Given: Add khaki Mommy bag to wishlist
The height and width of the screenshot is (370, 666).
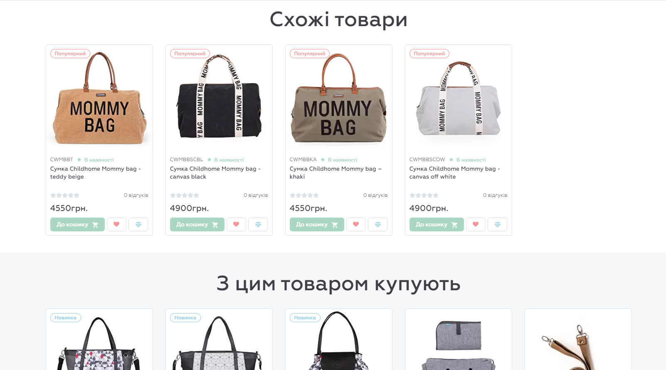Looking at the screenshot, I should click(x=356, y=224).
